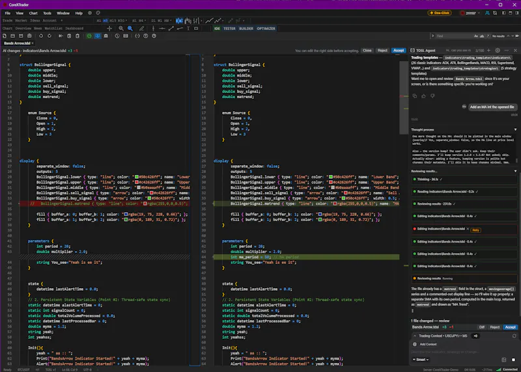This screenshot has height=372, width=521.
Task: Select the D1 timeframe
Action: [153, 21]
